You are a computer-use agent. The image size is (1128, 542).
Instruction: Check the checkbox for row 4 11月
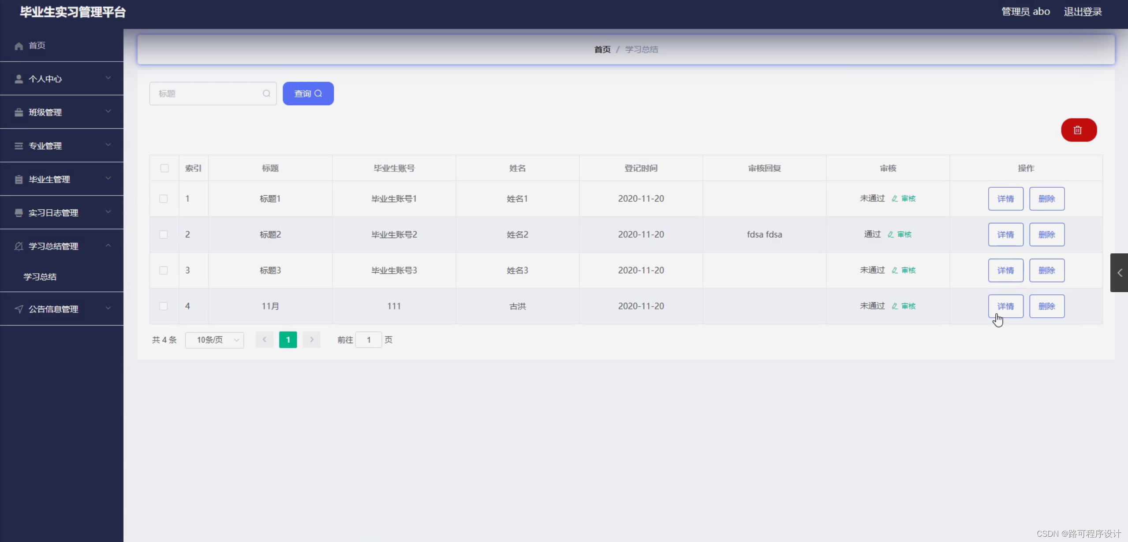pos(164,306)
